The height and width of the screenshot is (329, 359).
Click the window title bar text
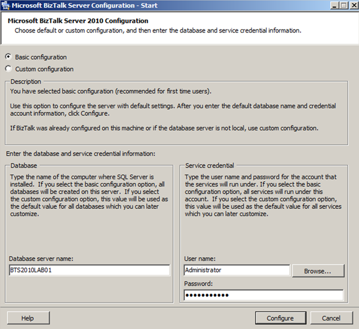click(x=84, y=6)
